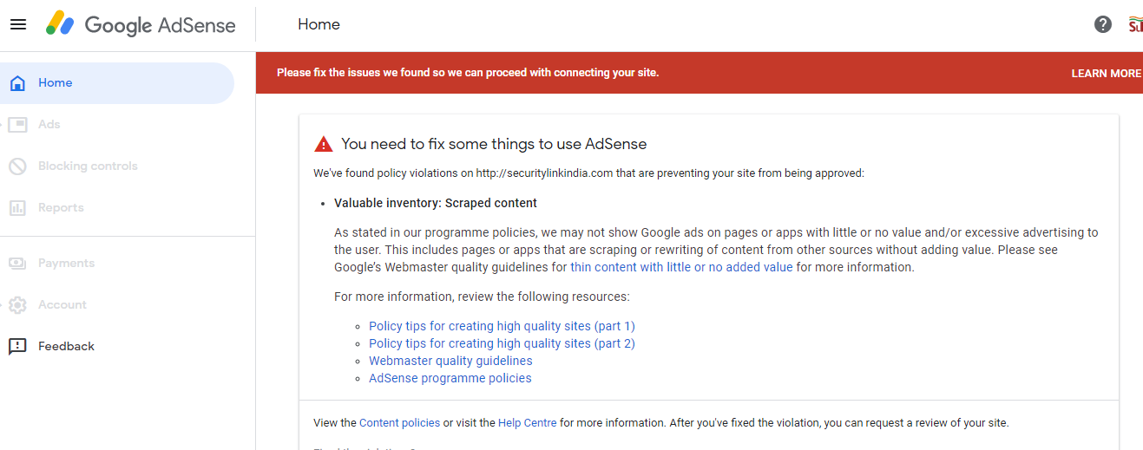Open the account avatar at top right
The image size is (1143, 450).
1135,24
